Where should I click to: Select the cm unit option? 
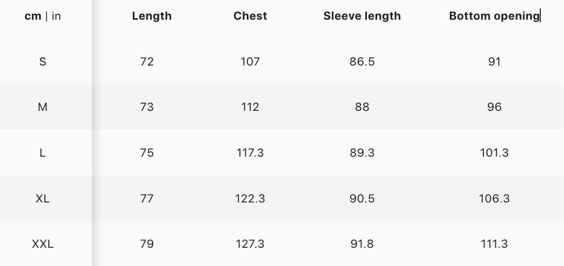[x=33, y=16]
